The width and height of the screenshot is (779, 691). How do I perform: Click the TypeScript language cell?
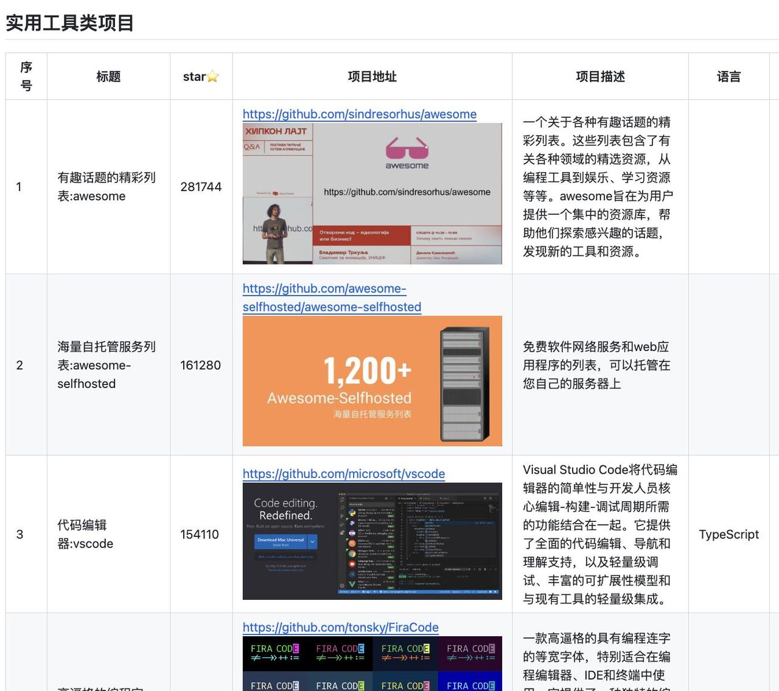tap(728, 534)
